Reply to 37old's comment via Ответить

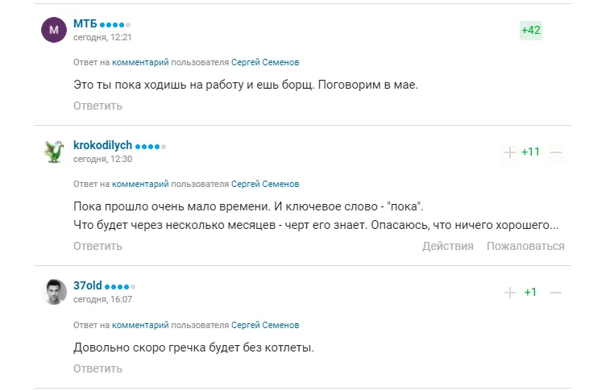tap(97, 368)
